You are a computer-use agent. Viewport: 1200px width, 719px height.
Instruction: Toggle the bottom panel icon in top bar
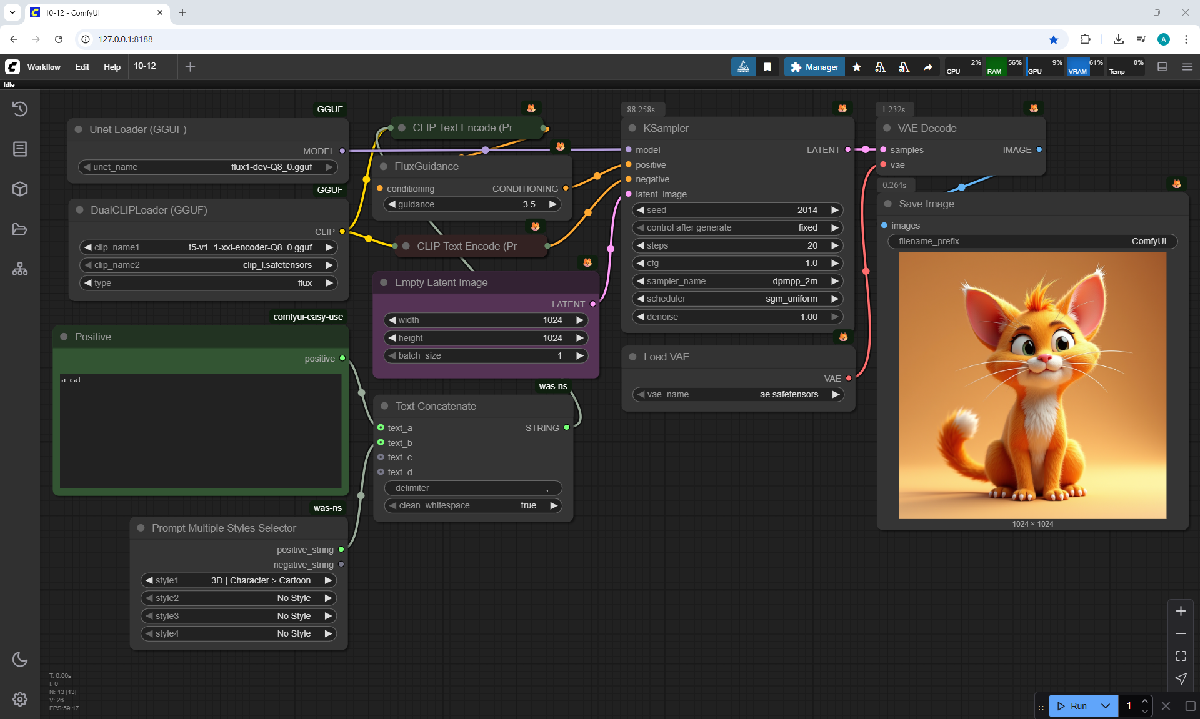click(x=1162, y=67)
